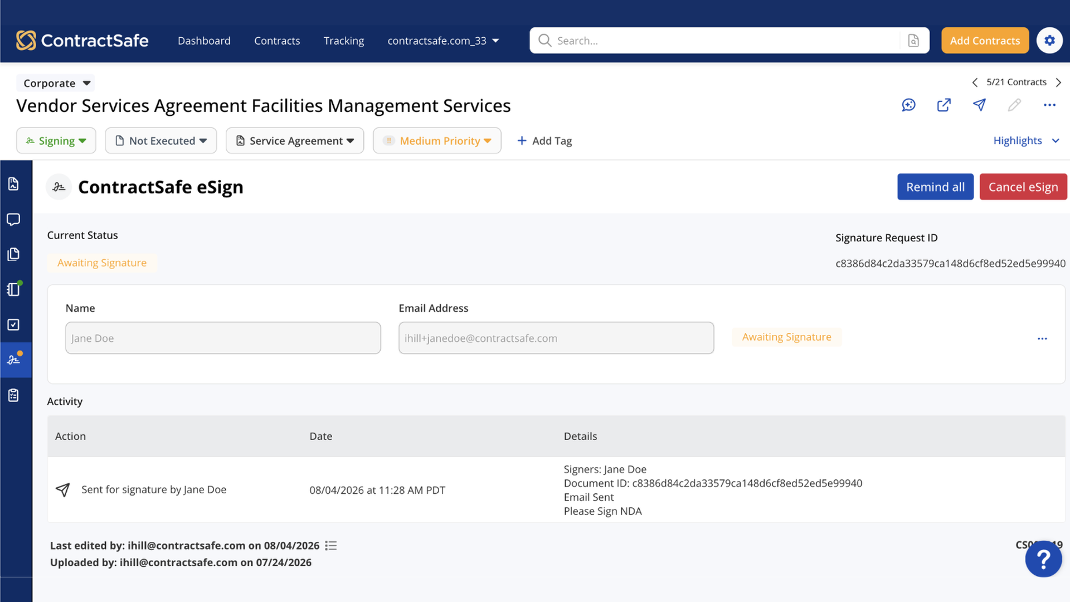Viewport: 1070px width, 602px height.
Task: Open the Tracking menu item
Action: [x=344, y=41]
